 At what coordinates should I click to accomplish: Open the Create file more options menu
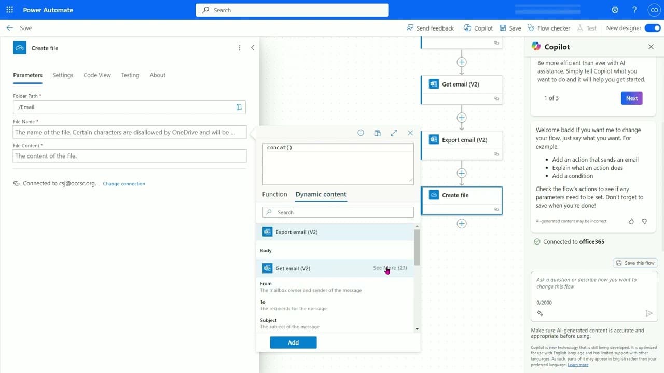[239, 48]
